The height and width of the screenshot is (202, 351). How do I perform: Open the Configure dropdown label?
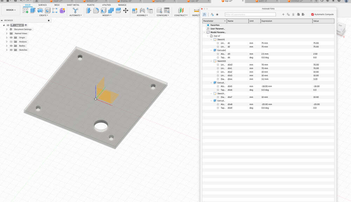(163, 15)
